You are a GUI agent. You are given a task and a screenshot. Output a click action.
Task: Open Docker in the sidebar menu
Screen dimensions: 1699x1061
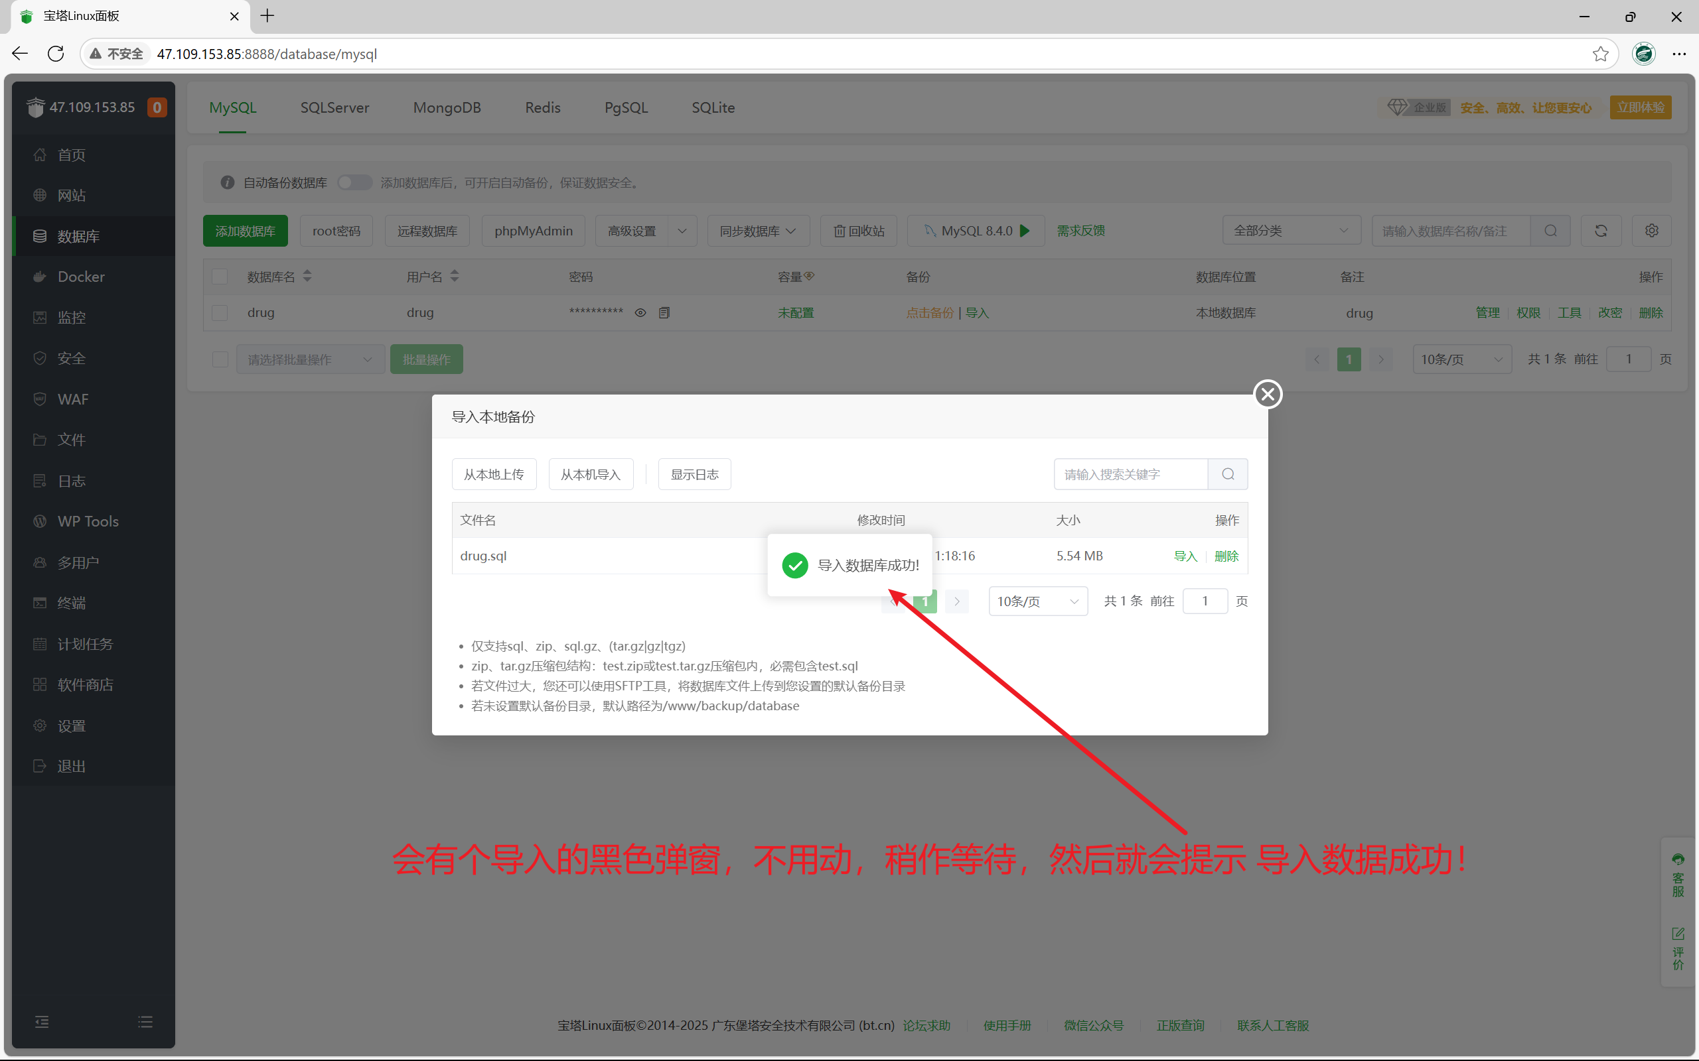point(81,277)
